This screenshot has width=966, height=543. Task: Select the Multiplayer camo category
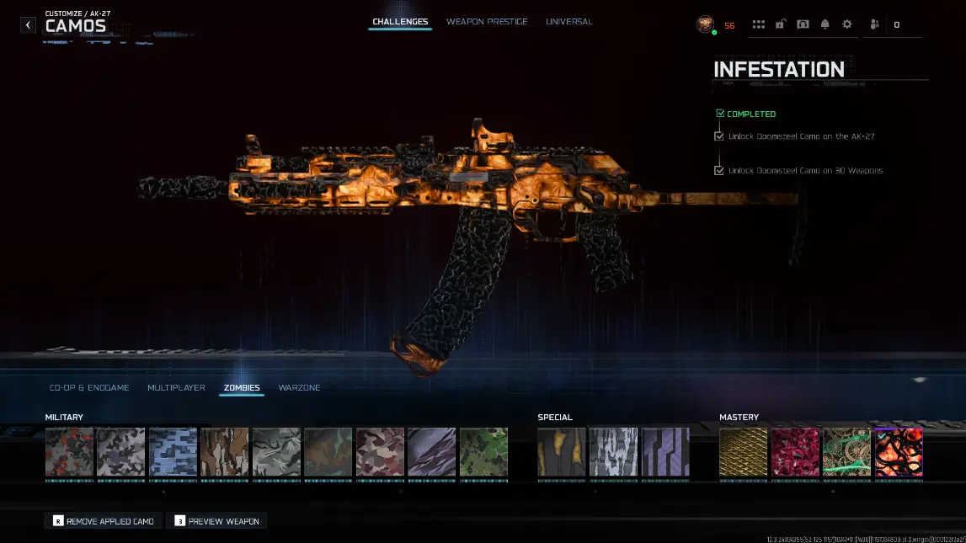[176, 387]
